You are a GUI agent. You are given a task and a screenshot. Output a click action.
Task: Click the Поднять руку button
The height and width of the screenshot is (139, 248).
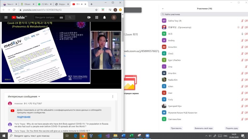point(231,128)
